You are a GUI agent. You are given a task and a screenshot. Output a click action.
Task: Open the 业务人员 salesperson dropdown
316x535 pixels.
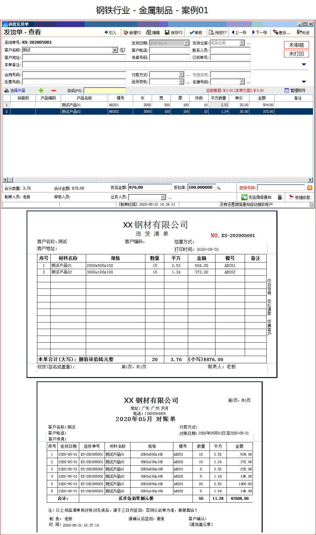(163, 197)
